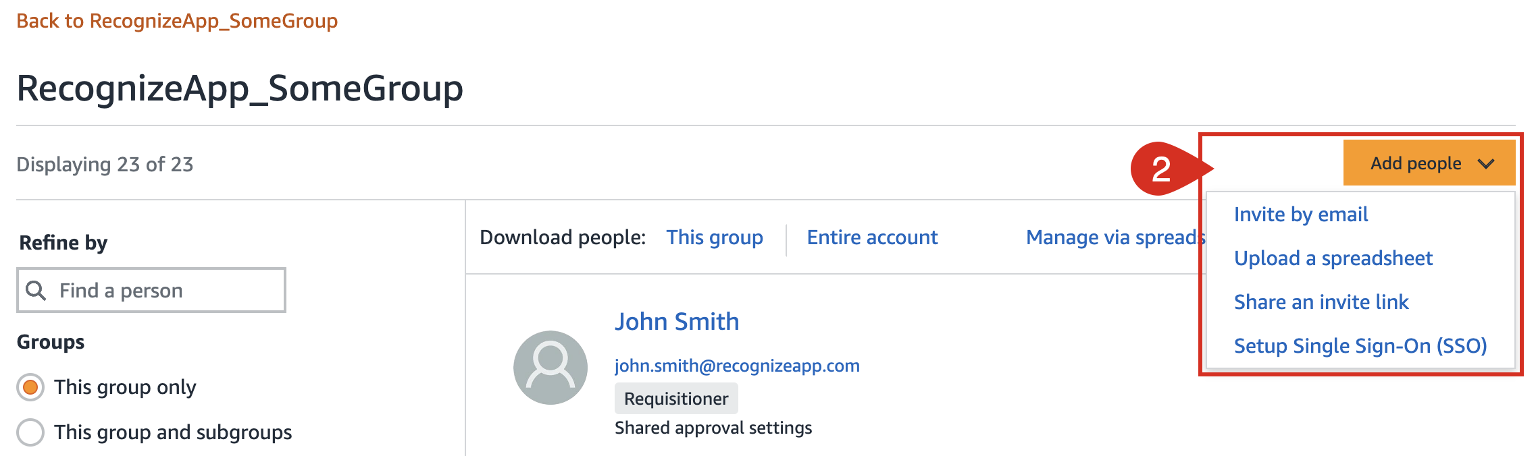The width and height of the screenshot is (1536, 456).
Task: Download people from Entire account
Action: coord(872,237)
